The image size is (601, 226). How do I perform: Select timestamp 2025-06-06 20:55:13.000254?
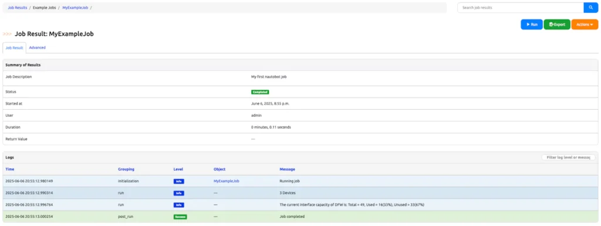pyautogui.click(x=29, y=217)
